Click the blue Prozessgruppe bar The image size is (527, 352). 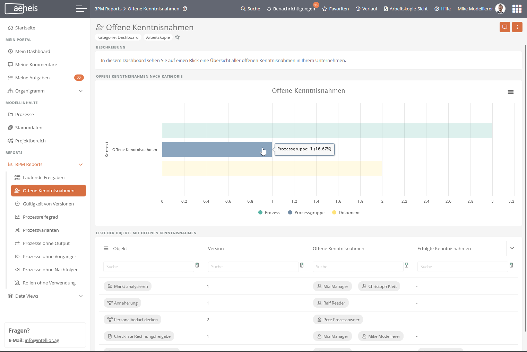pos(217,149)
